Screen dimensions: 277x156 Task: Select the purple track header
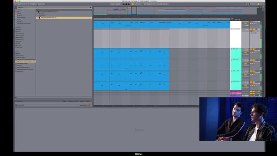click(236, 95)
